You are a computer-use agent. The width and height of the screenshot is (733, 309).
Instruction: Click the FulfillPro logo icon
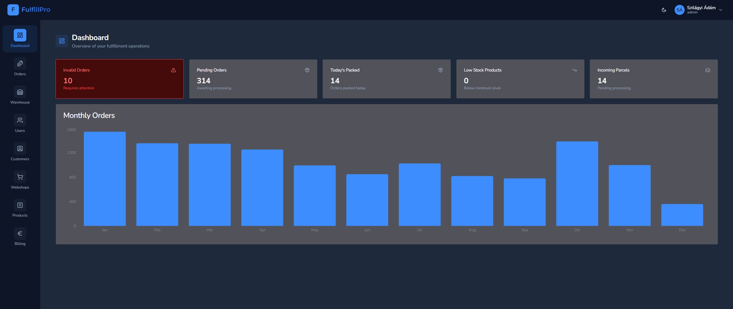[x=13, y=9]
